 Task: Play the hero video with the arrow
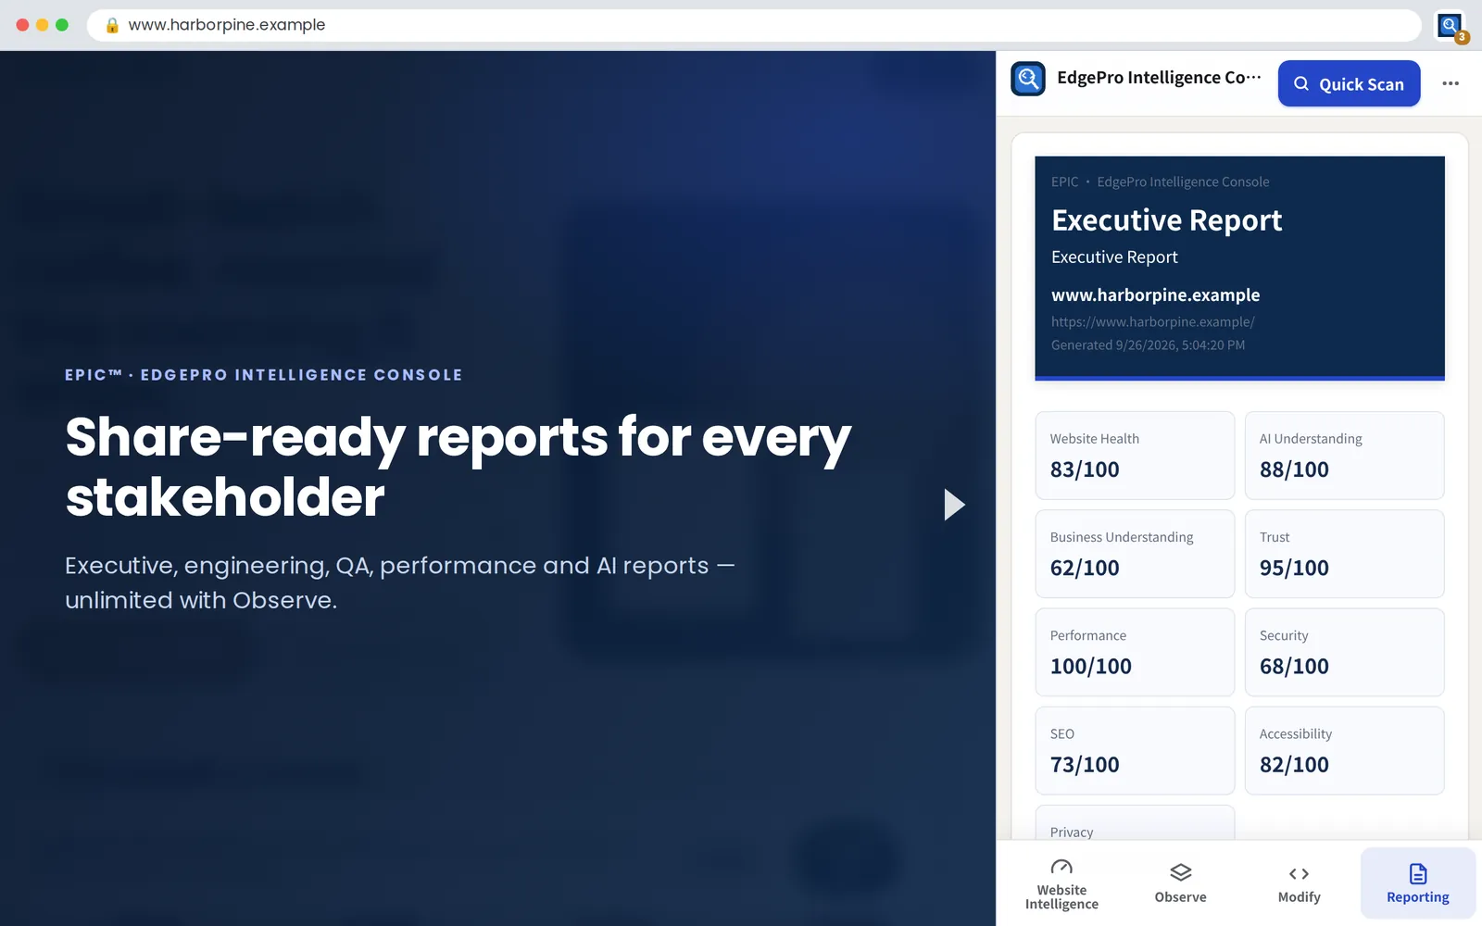click(x=954, y=505)
